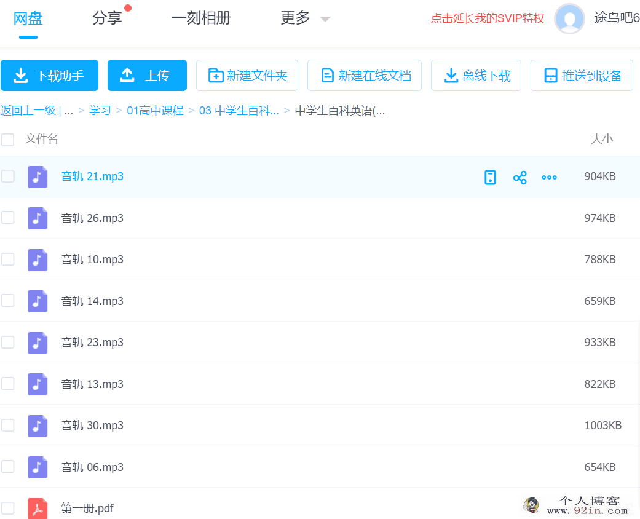Check the box for 音轨 21.mp3
This screenshot has height=519, width=640.
8,176
